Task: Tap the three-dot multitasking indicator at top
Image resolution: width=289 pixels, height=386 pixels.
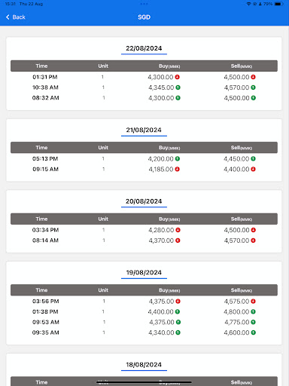Action: (144, 4)
